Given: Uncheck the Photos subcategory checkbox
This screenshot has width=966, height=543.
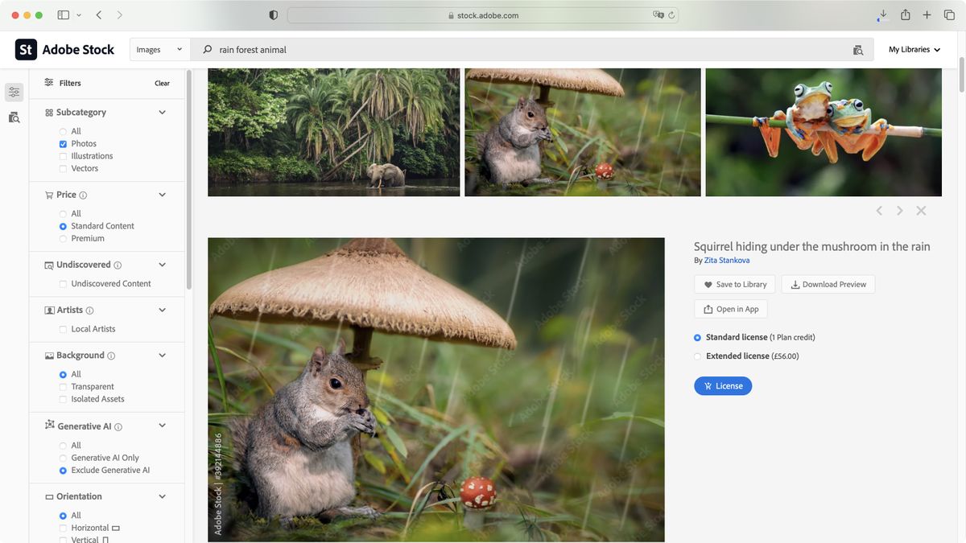Looking at the screenshot, I should point(63,143).
